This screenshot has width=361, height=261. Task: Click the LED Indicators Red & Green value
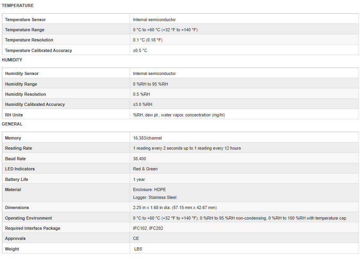(x=145, y=169)
